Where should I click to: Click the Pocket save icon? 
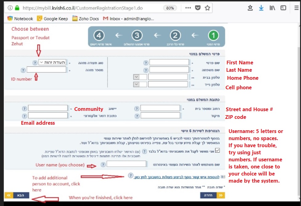click(198, 8)
